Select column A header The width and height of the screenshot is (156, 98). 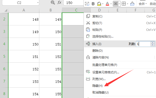(24, 10)
